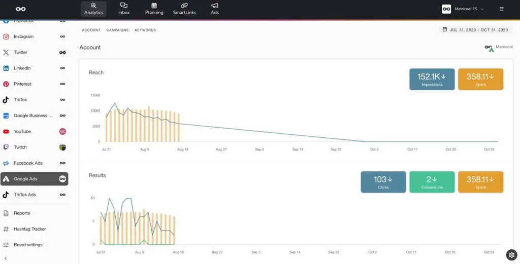520x264 pixels.
Task: Switch to the Keywords tab
Action: point(145,30)
